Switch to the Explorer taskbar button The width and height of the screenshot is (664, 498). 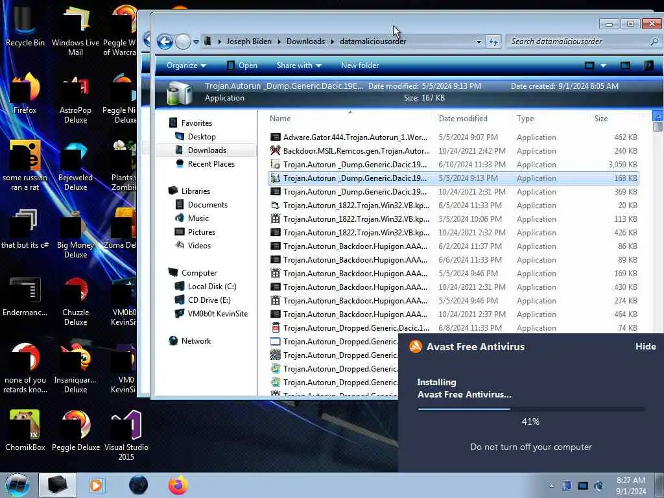[58, 485]
